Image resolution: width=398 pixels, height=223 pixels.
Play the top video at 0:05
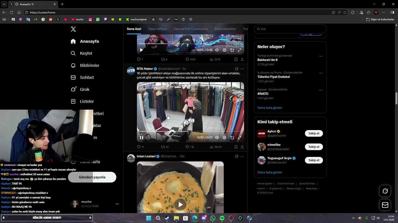point(141,50)
